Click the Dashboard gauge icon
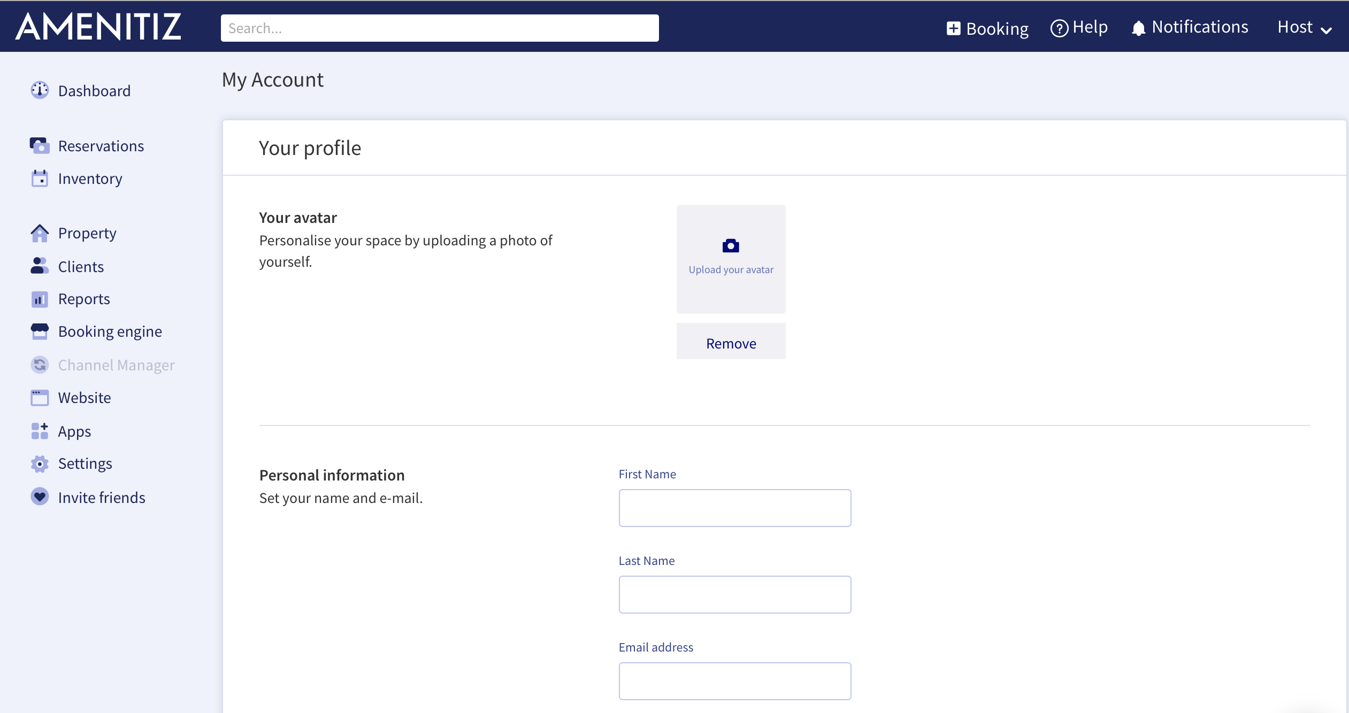 [x=40, y=90]
